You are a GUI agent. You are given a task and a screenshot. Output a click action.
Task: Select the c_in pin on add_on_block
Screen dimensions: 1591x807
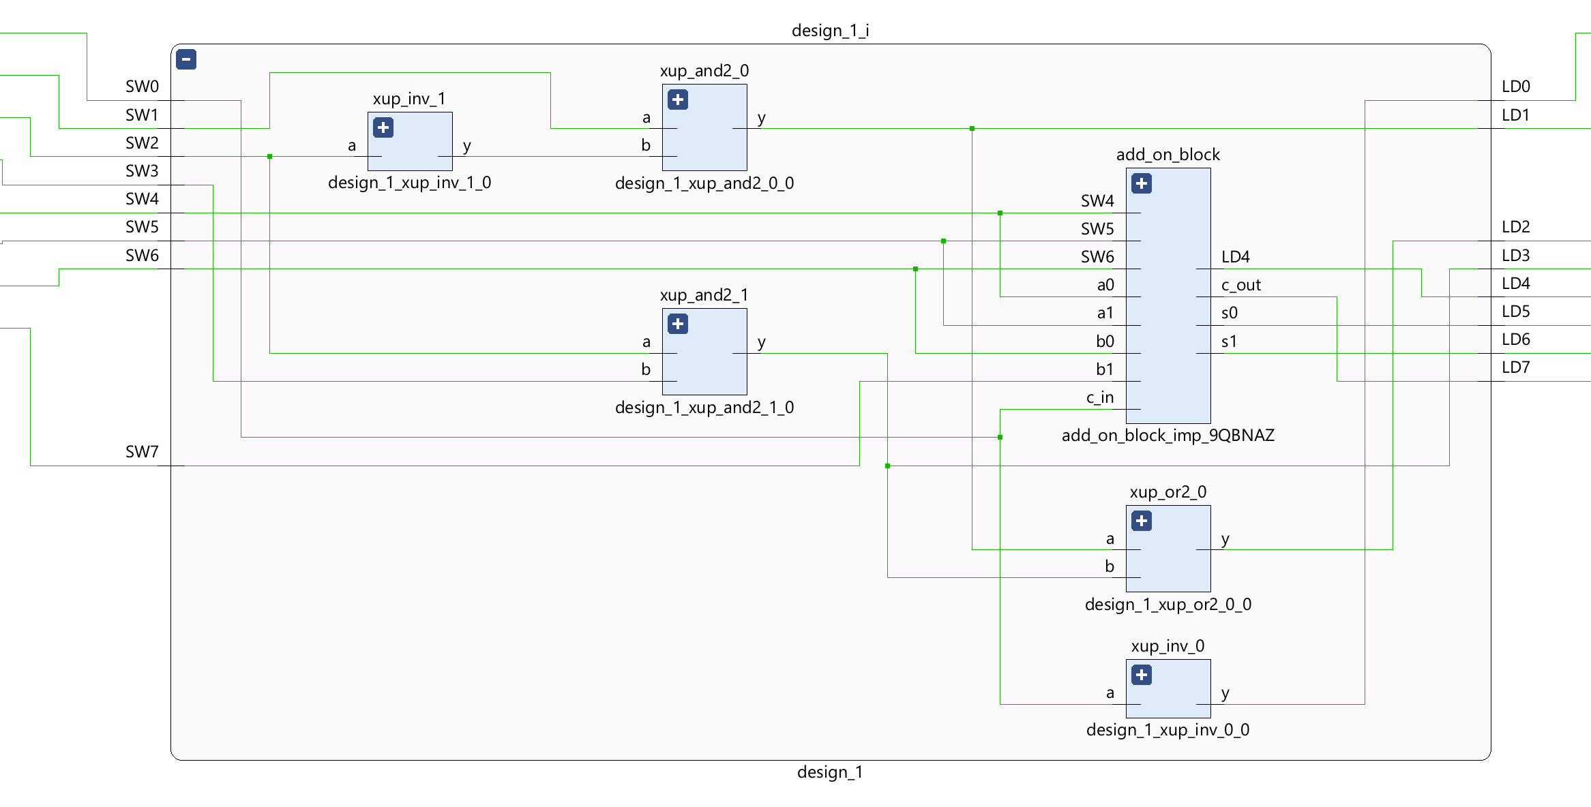tap(1100, 397)
